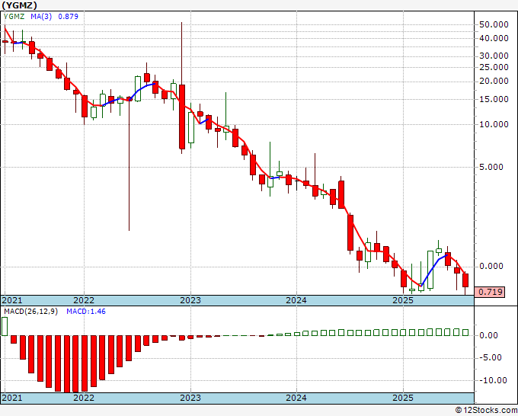Click the 40.000 price axis label
The height and width of the screenshot is (416, 518).
coord(494,39)
